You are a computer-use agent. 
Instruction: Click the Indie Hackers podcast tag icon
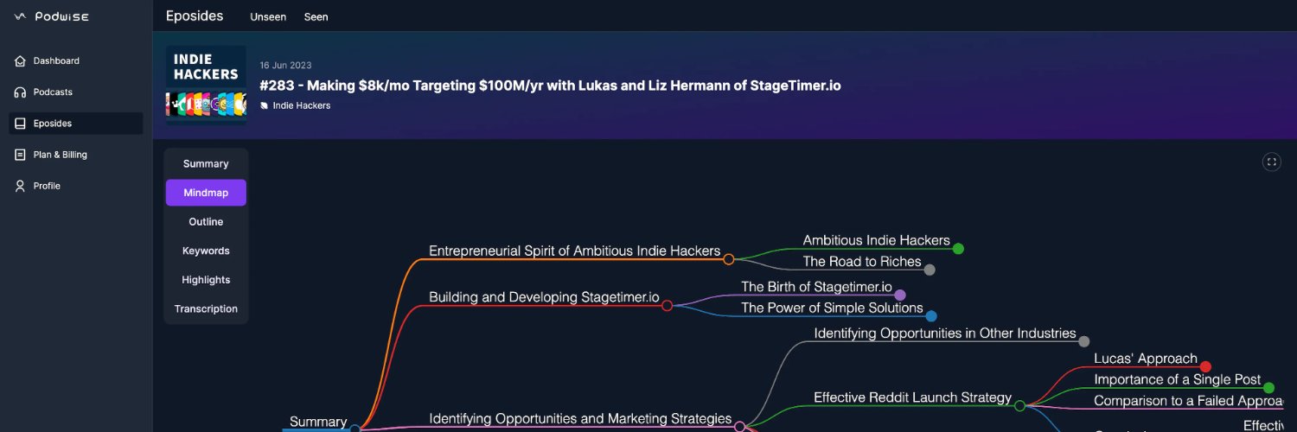(x=265, y=105)
